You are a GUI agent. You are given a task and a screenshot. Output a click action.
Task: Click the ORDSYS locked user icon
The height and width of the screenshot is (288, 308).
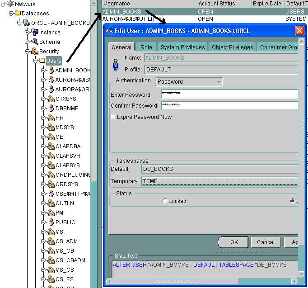point(51,184)
